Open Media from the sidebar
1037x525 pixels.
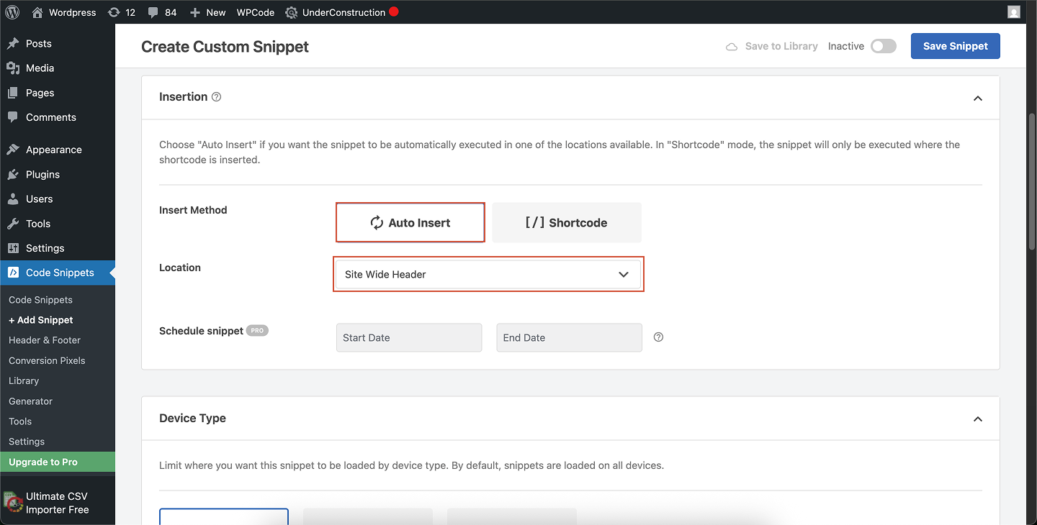38,68
